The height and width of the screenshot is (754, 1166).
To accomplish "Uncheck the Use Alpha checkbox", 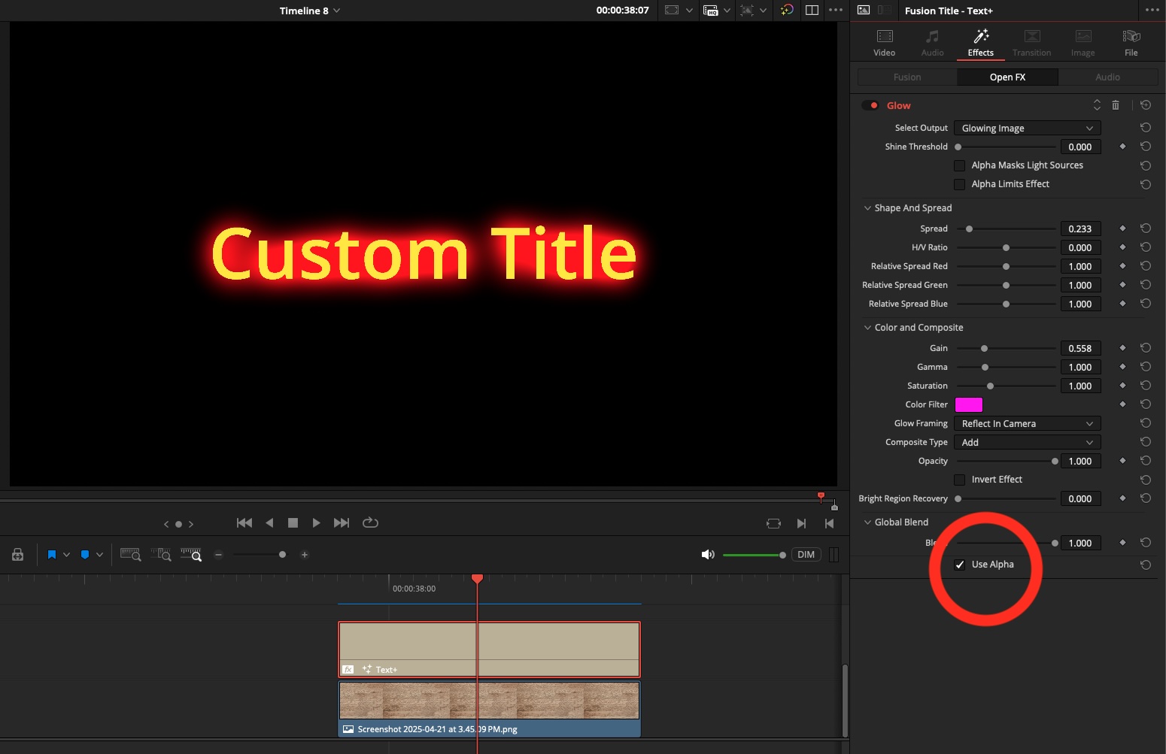I will (960, 565).
